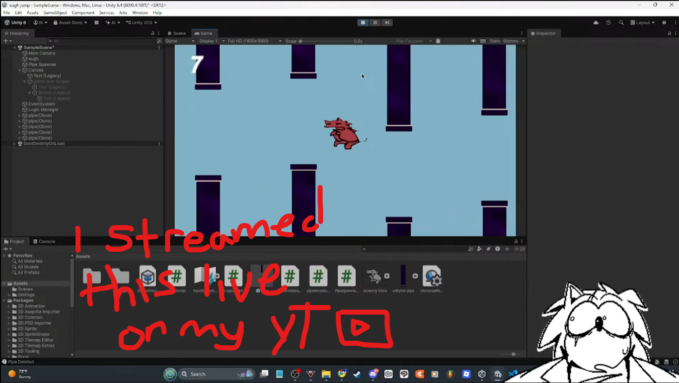
Task: Select the Inspector tab
Action: tap(543, 33)
